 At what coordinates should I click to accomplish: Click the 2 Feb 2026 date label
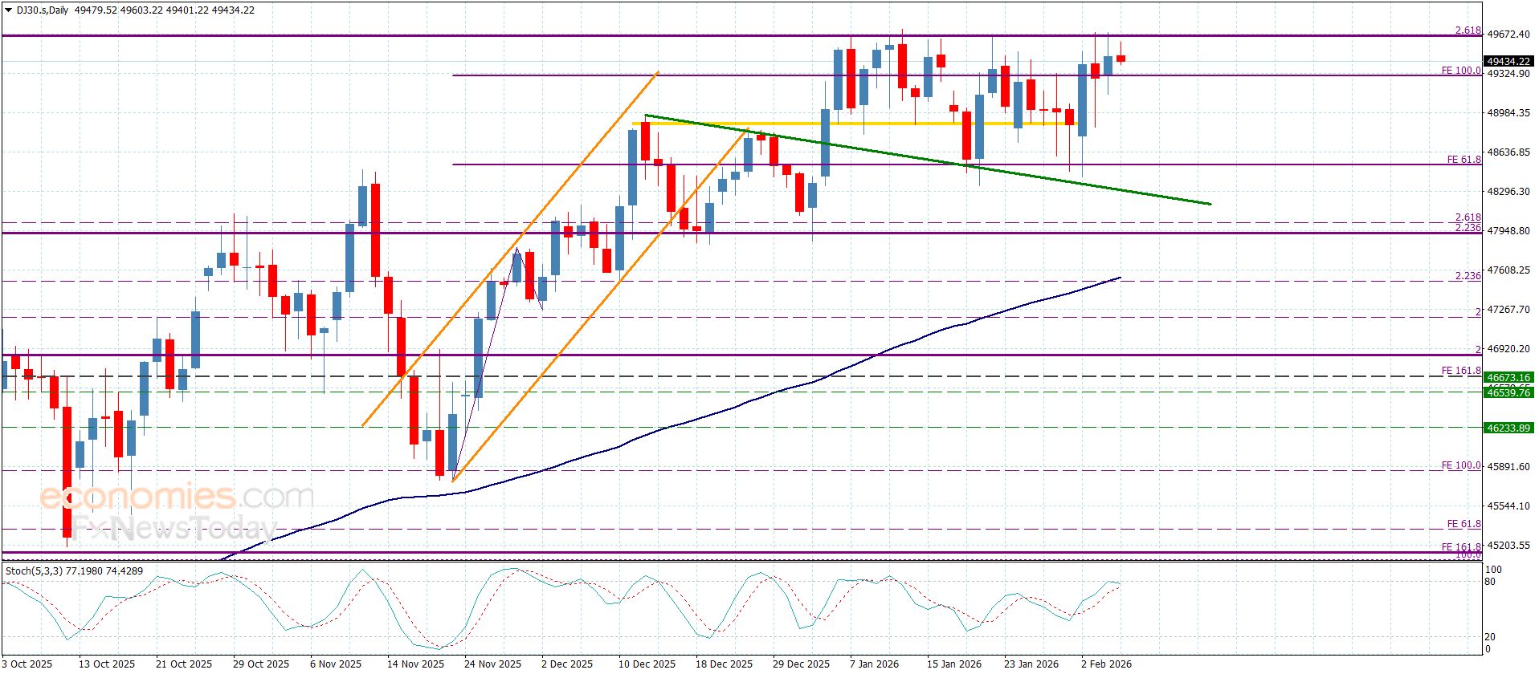[x=1106, y=664]
